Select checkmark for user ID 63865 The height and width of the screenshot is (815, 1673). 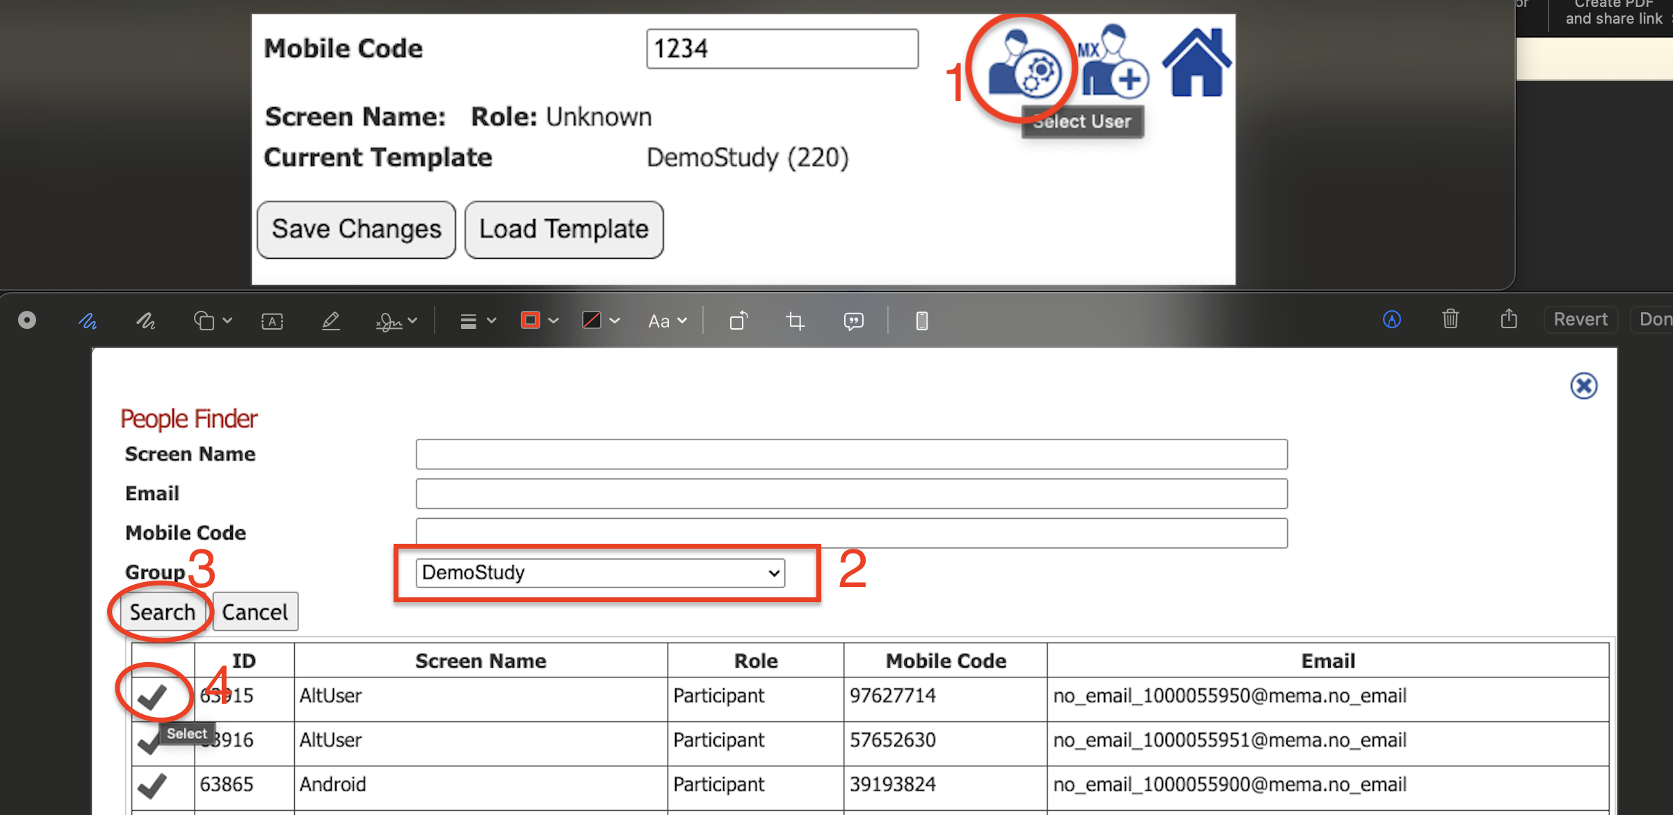(x=152, y=786)
